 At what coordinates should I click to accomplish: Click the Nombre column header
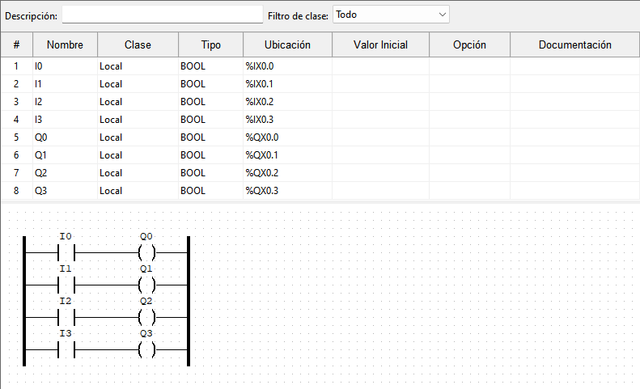(x=65, y=45)
